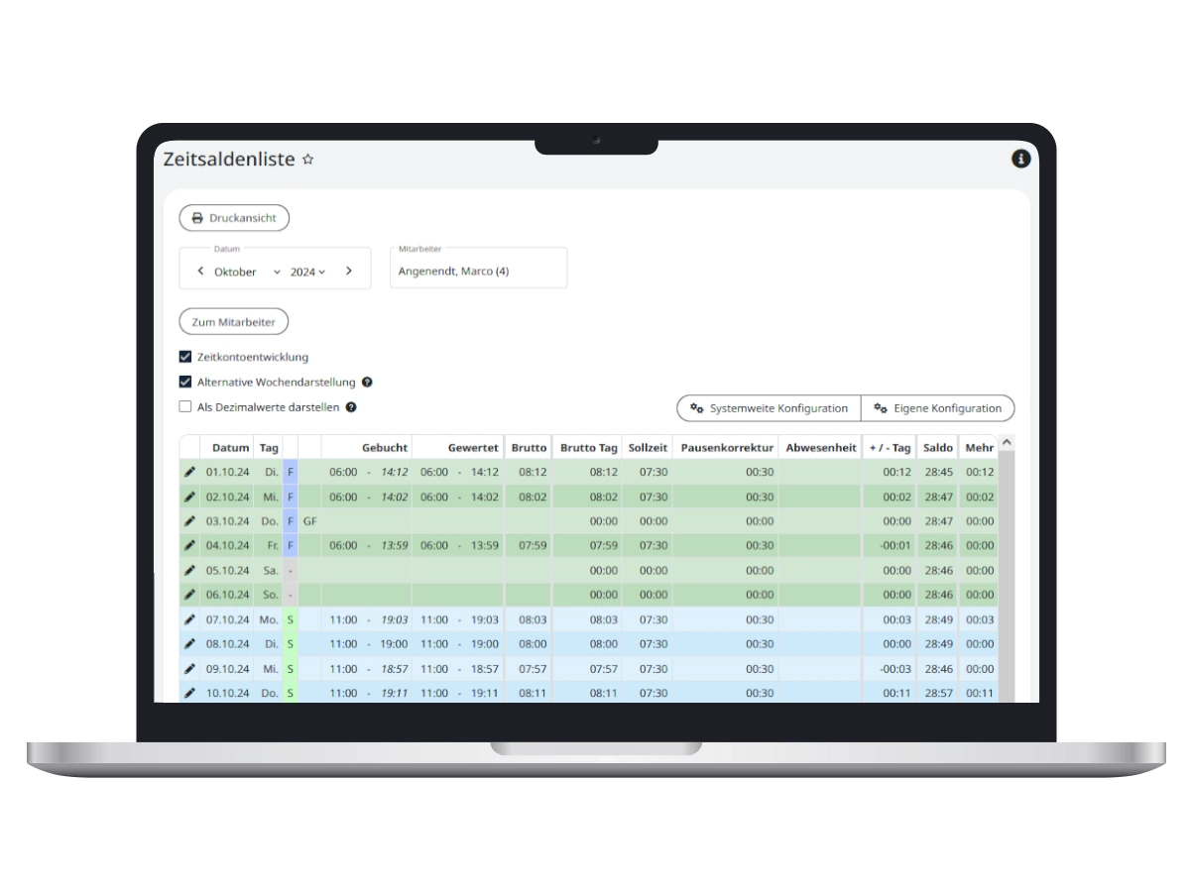Select the Systemweite Konfiguration option

point(769,408)
